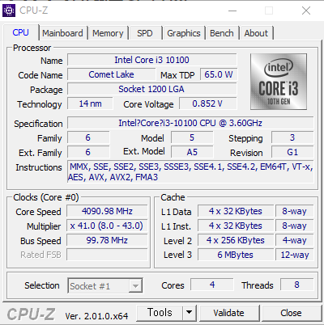Expand the Socket #1 selection combo box

click(x=105, y=285)
